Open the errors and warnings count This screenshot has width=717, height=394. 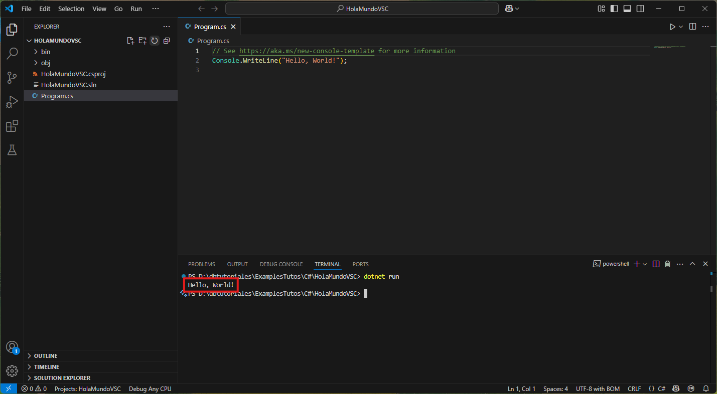click(x=34, y=388)
